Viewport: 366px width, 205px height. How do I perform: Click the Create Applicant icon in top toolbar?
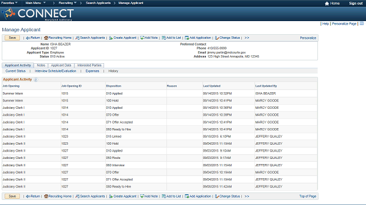[x=111, y=38]
